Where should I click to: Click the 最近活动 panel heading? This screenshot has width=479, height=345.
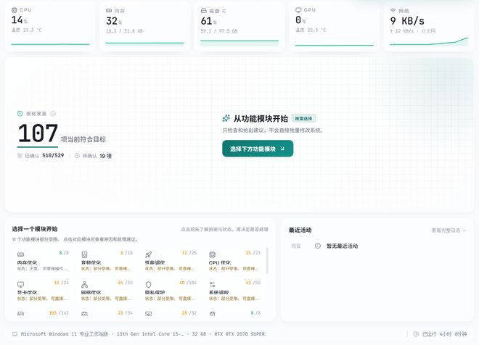point(300,230)
